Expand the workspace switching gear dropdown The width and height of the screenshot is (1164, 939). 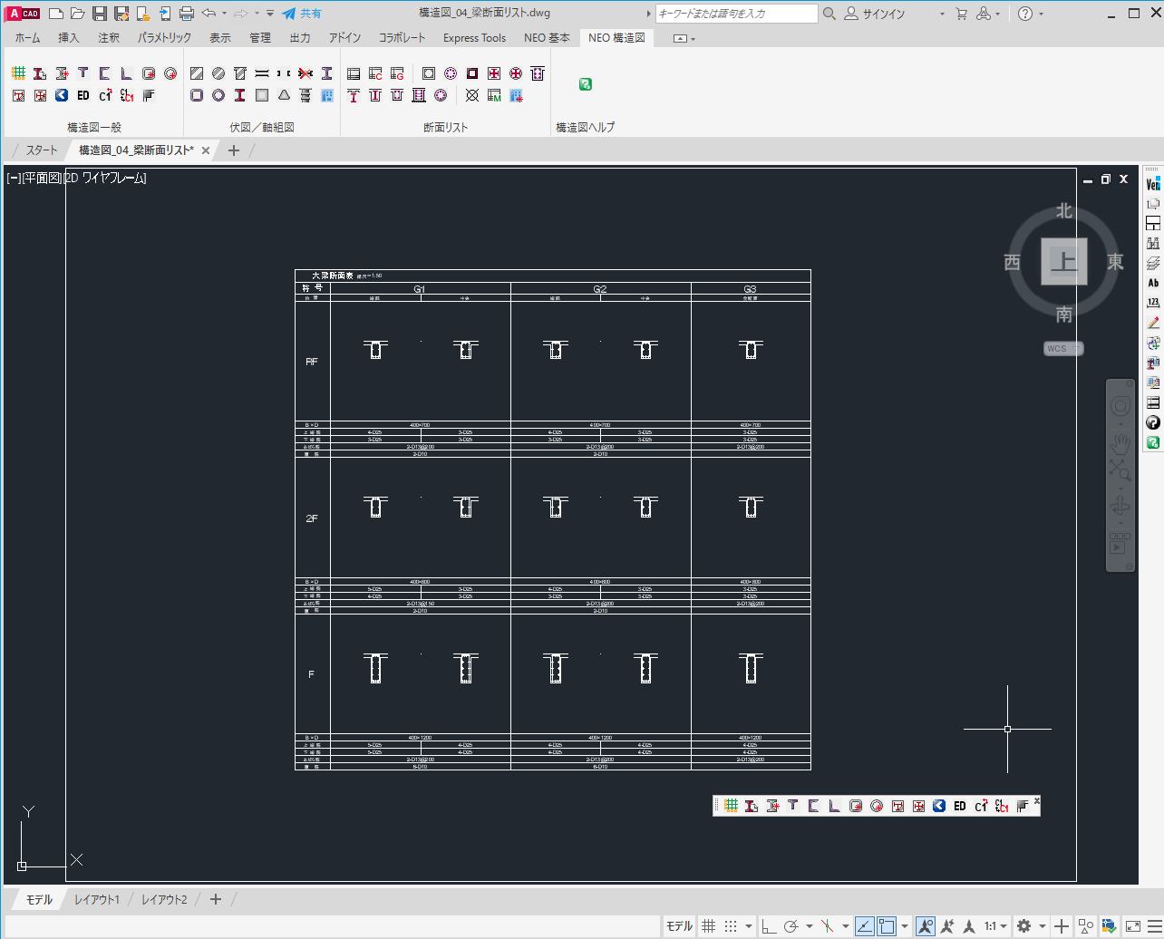[x=1042, y=926]
